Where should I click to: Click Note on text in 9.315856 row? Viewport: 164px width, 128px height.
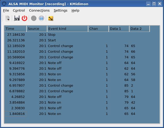tap(54, 74)
